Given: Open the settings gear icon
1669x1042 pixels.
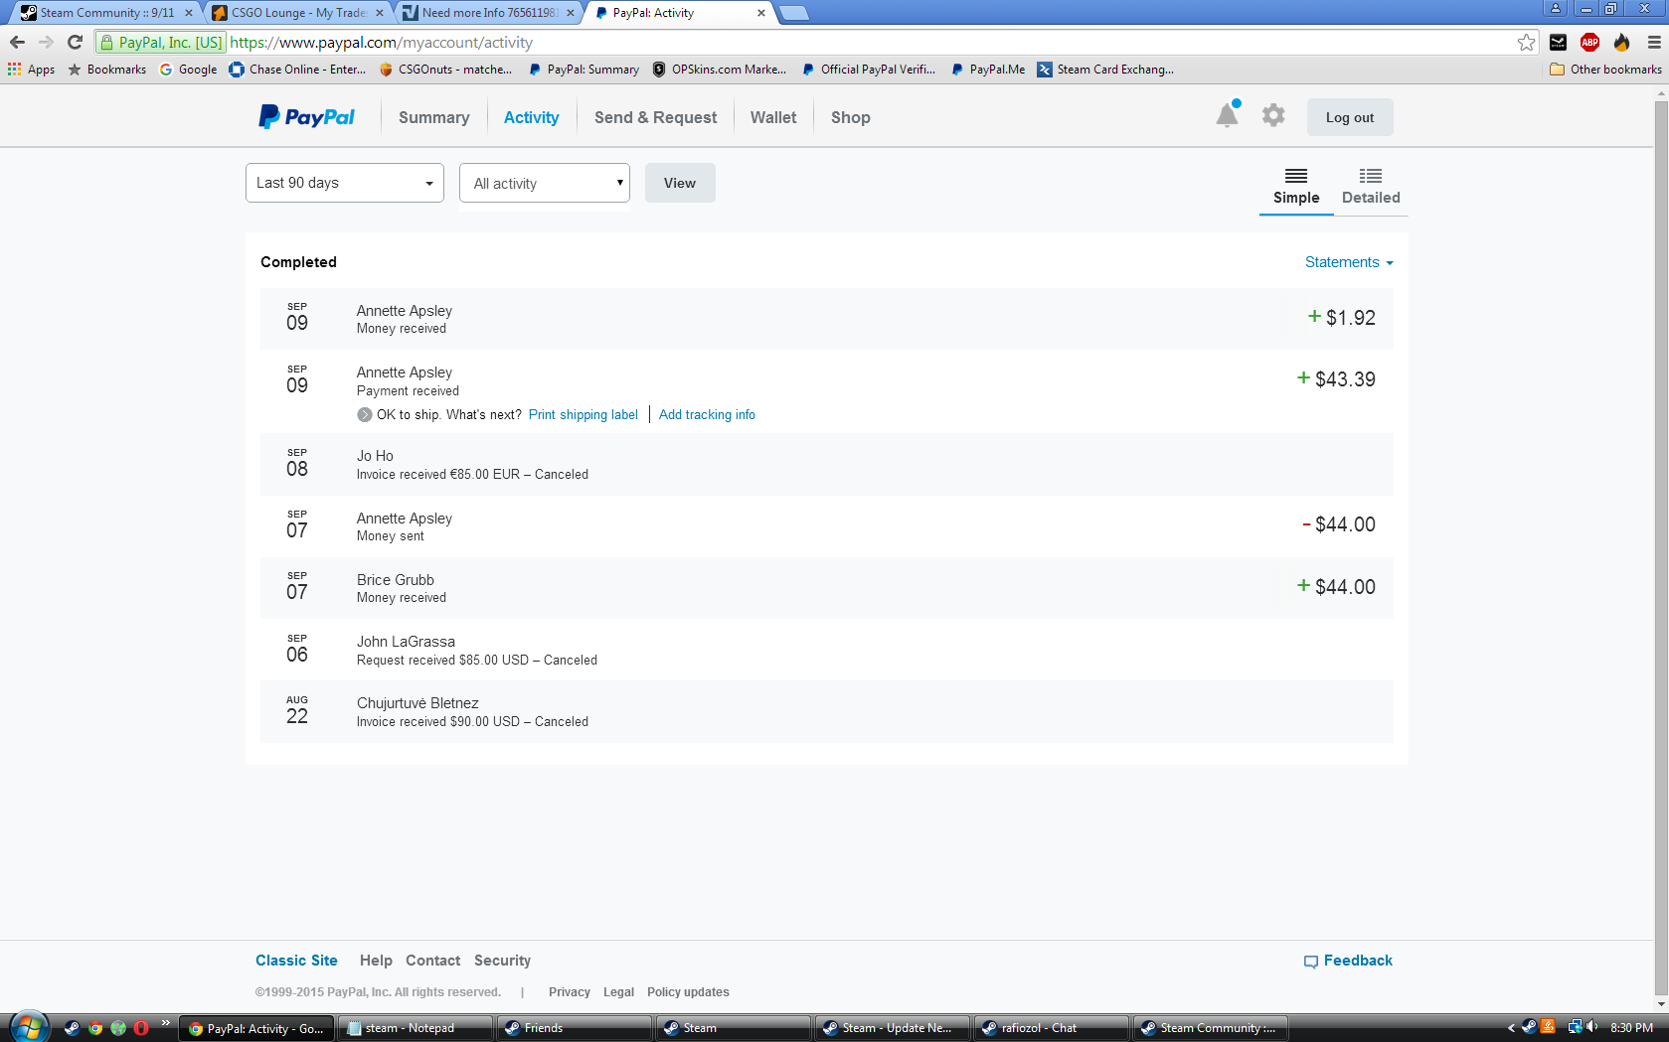Looking at the screenshot, I should click(x=1272, y=116).
